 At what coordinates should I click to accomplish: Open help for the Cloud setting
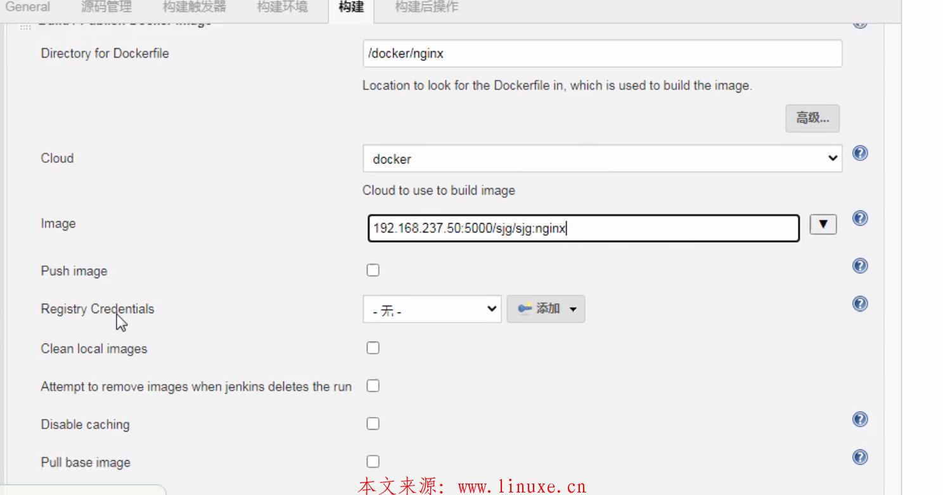pos(860,153)
